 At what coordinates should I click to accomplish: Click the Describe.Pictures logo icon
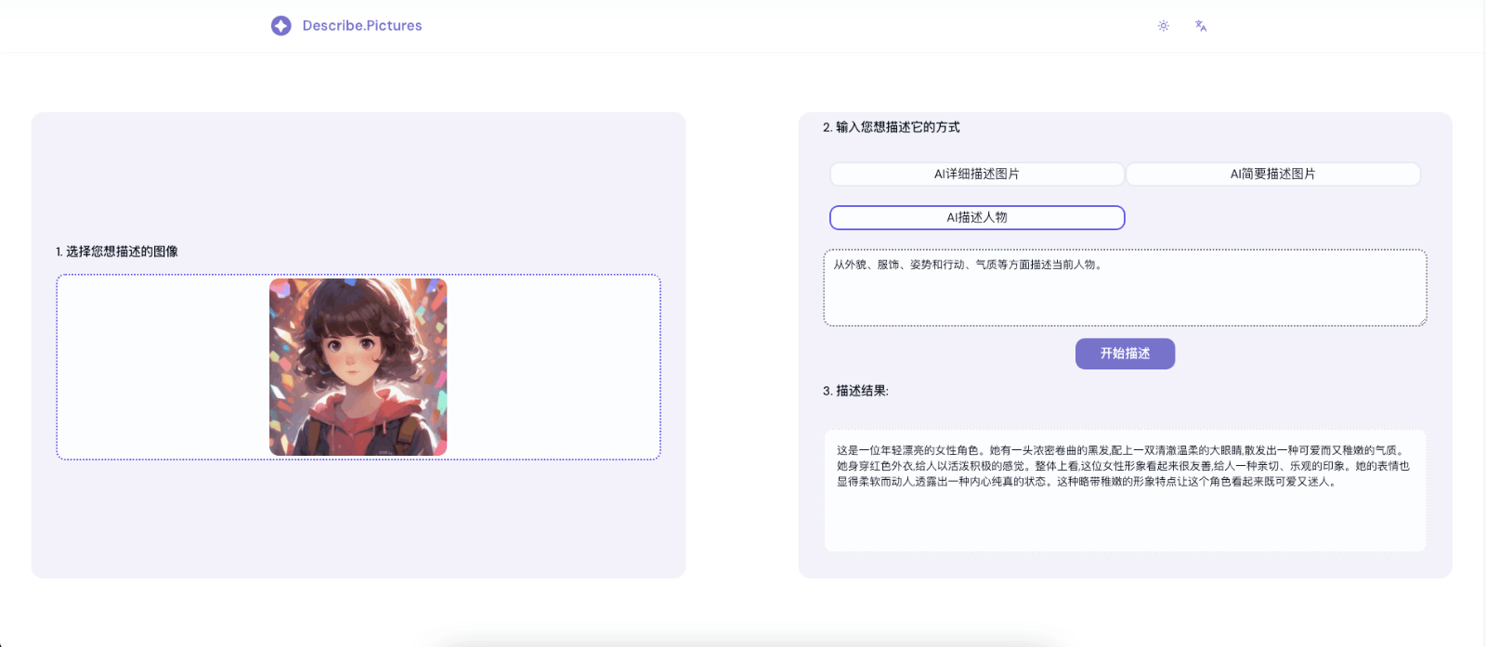pos(280,26)
